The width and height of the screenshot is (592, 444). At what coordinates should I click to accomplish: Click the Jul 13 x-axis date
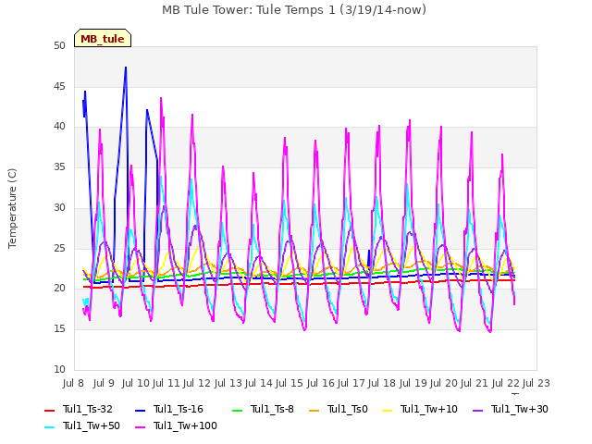point(228,383)
